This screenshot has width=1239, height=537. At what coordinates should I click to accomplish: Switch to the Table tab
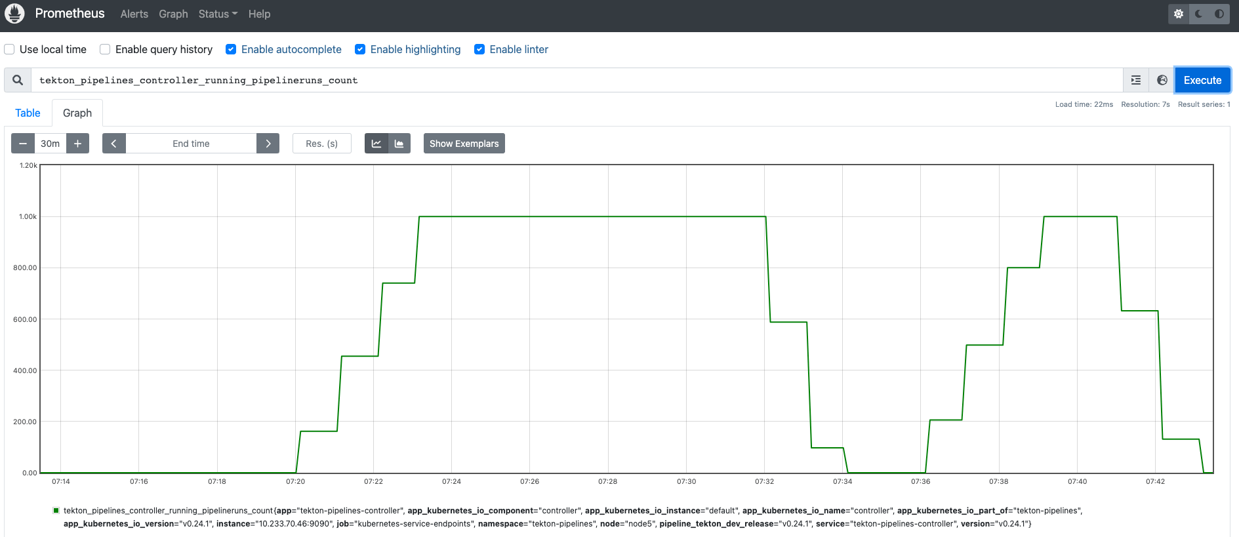pyautogui.click(x=28, y=113)
